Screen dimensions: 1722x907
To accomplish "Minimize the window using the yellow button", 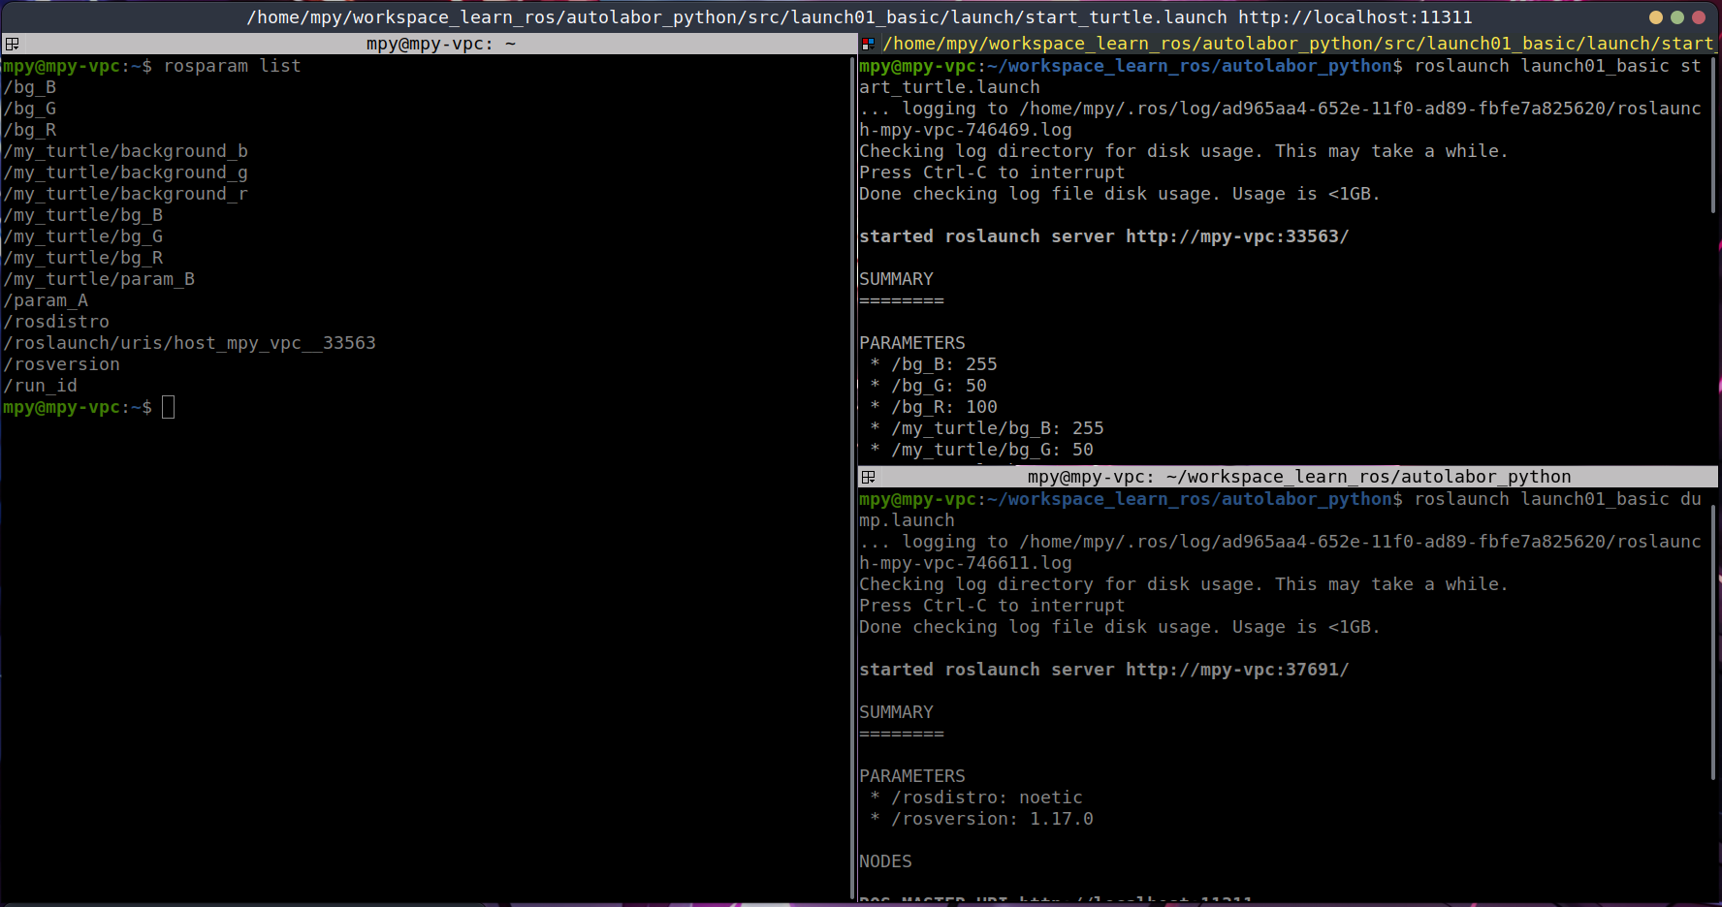I will tap(1656, 17).
